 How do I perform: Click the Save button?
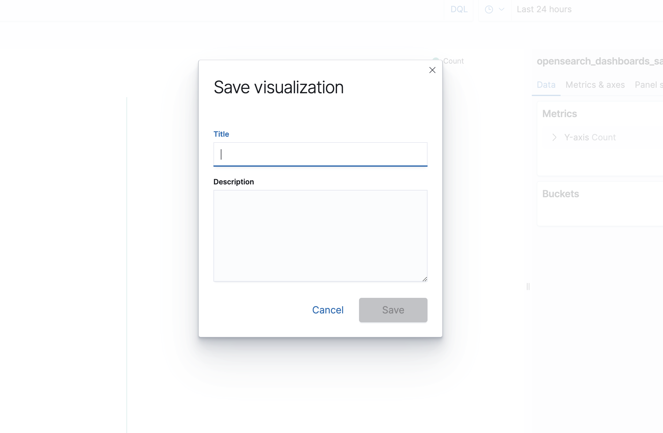coord(393,310)
